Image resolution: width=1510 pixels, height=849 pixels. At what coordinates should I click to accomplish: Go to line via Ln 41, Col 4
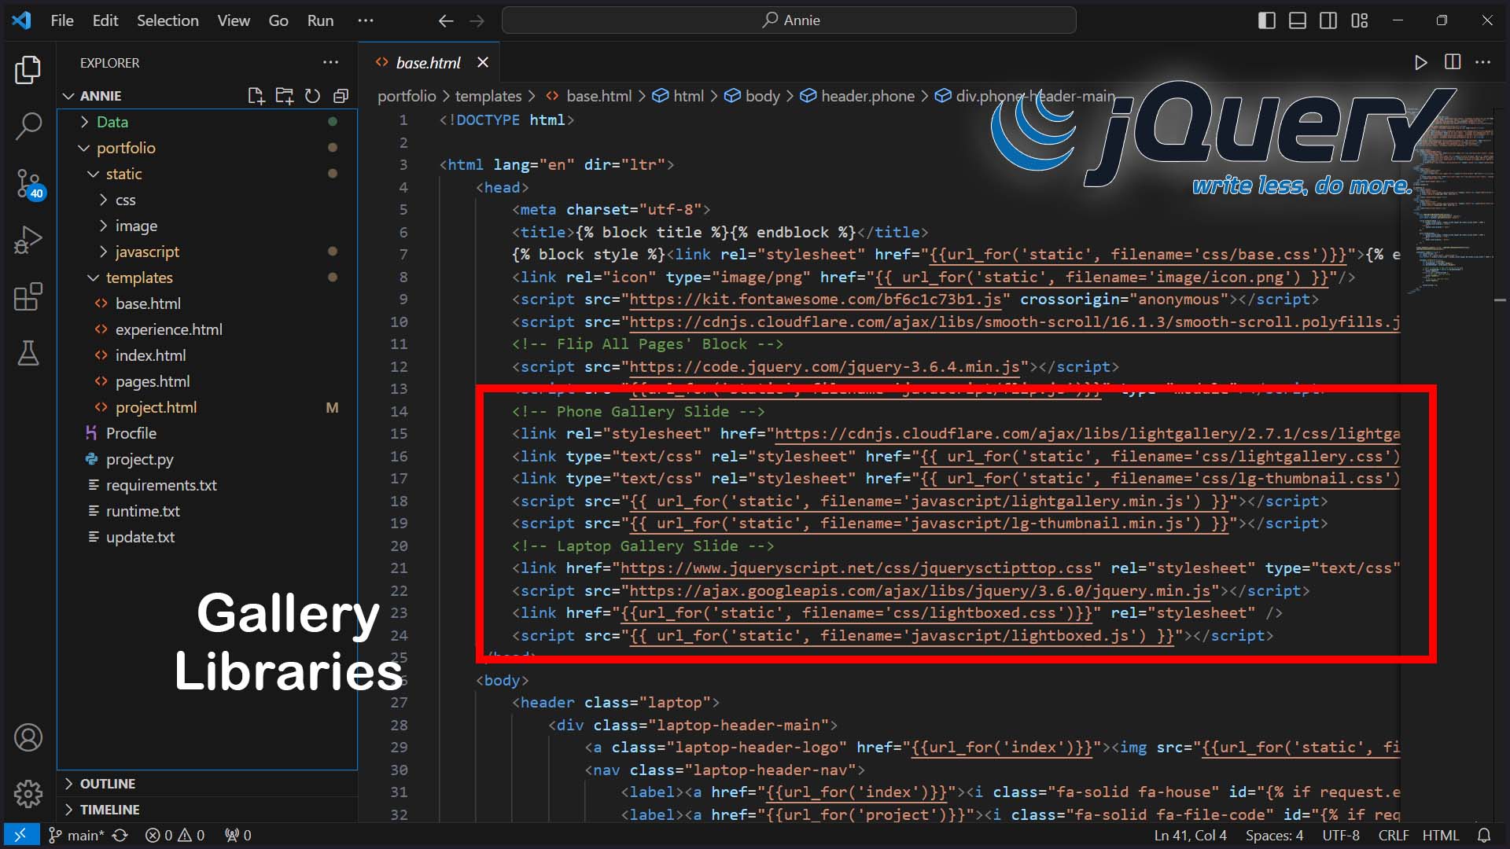tap(1190, 835)
